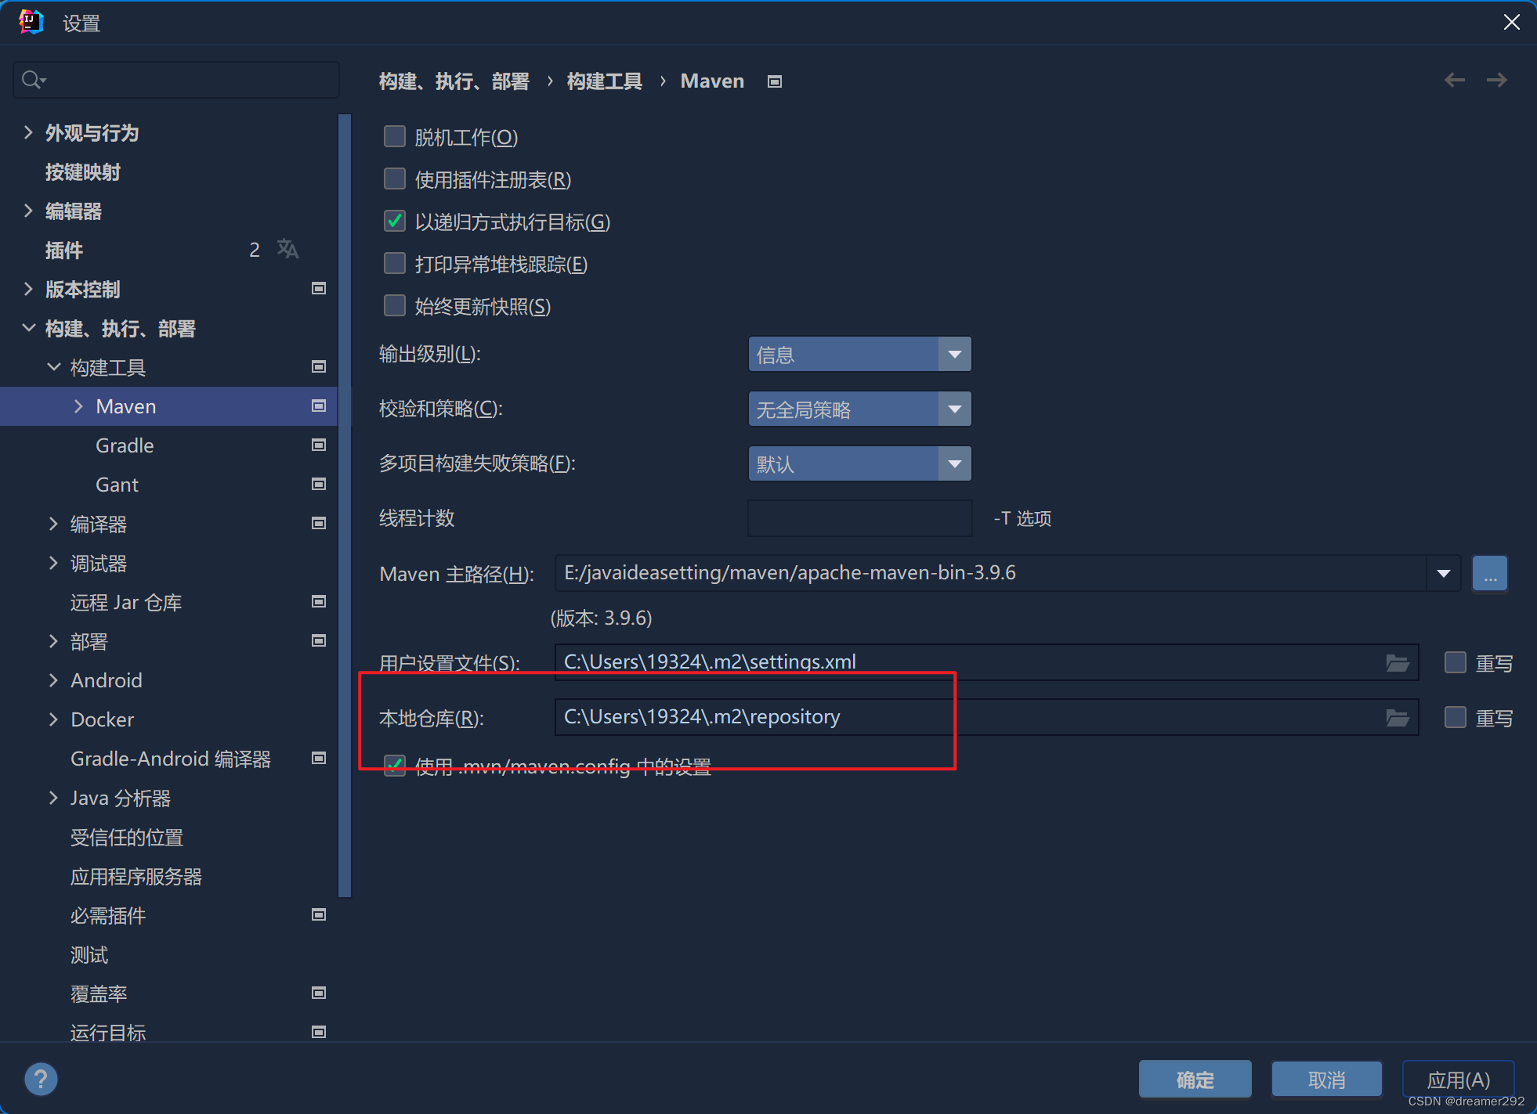
Task: Open the output level dropdown
Action: (x=859, y=355)
